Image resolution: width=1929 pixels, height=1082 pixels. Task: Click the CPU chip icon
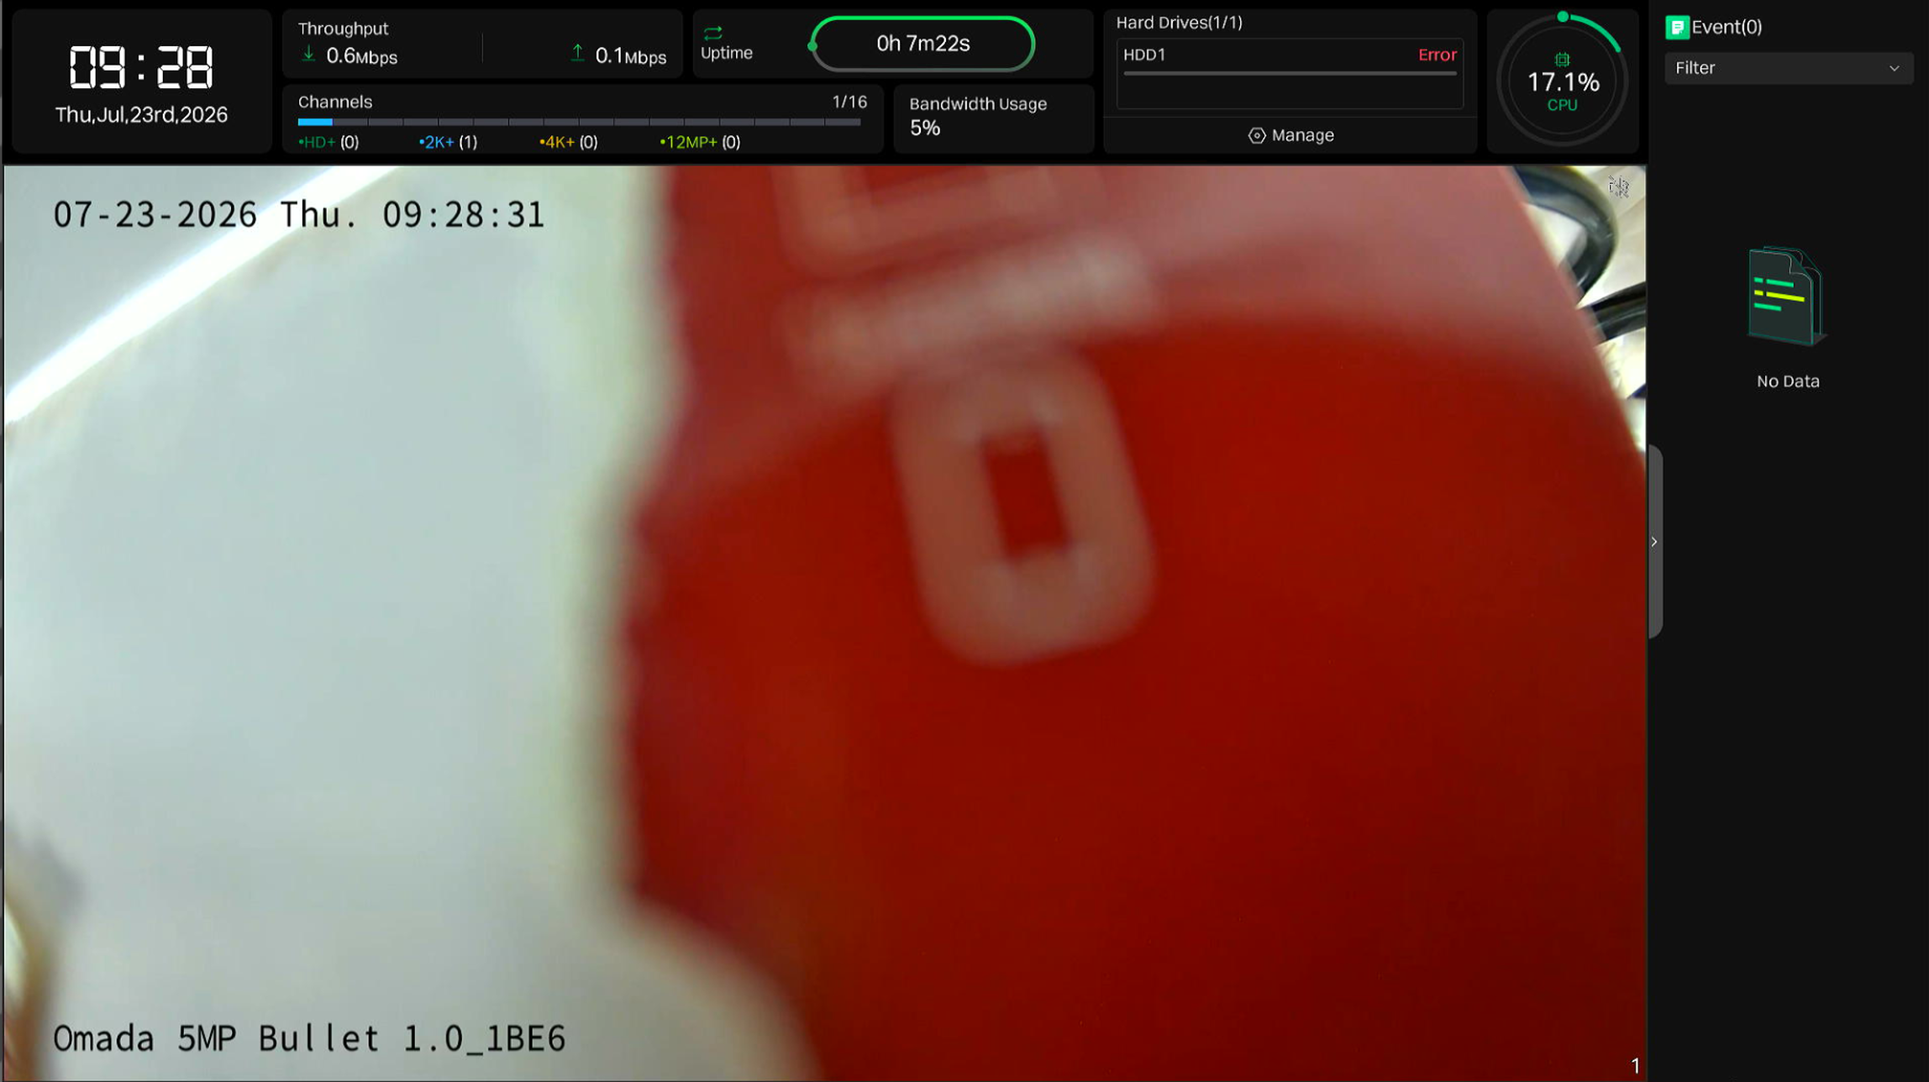[x=1562, y=60]
